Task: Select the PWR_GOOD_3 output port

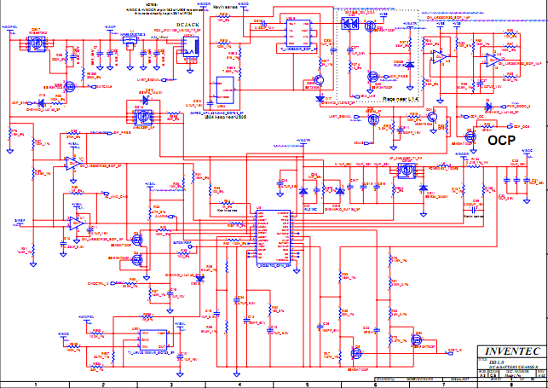Action: coord(510,107)
